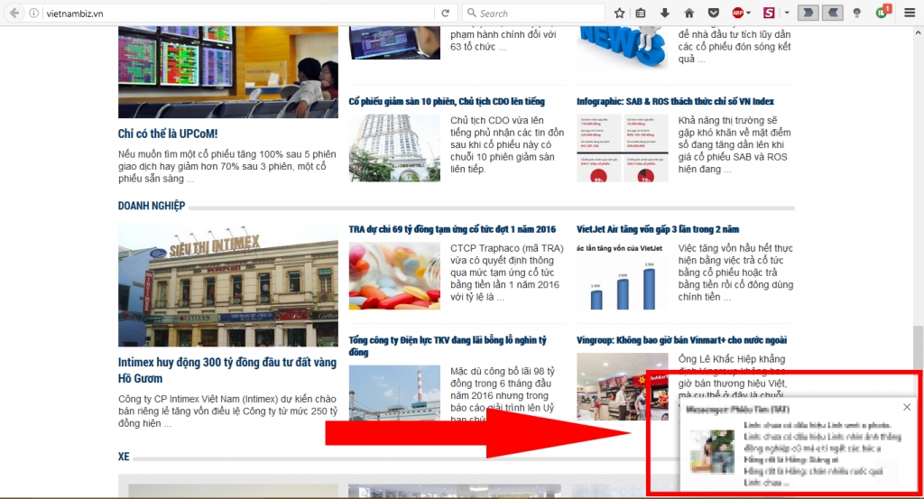The image size is (924, 499).
Task: Click the colorful pills thumbnail
Action: pyautogui.click(x=394, y=276)
